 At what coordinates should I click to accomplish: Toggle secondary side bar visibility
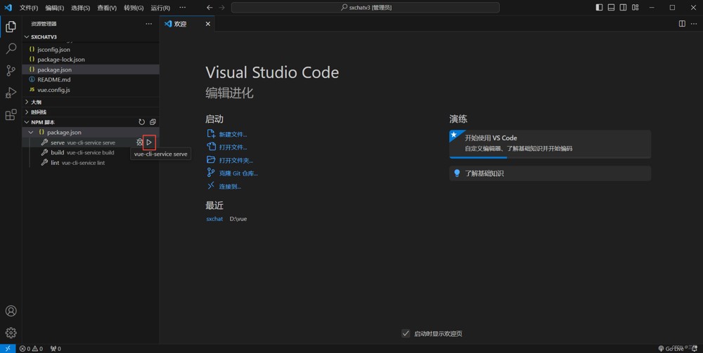click(x=623, y=8)
